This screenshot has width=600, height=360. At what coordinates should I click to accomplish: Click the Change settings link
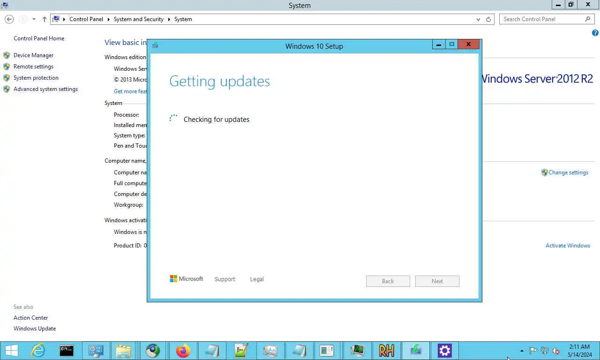[x=568, y=172]
